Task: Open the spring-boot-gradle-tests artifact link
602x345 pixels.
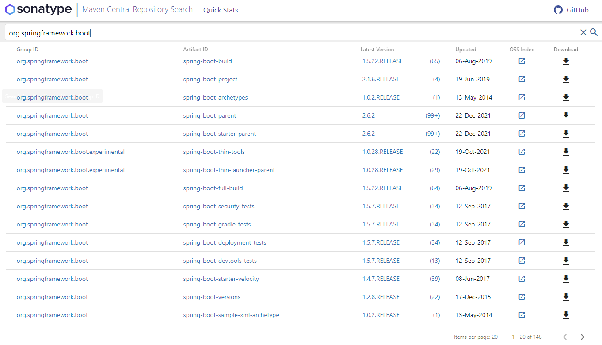Action: pos(217,224)
